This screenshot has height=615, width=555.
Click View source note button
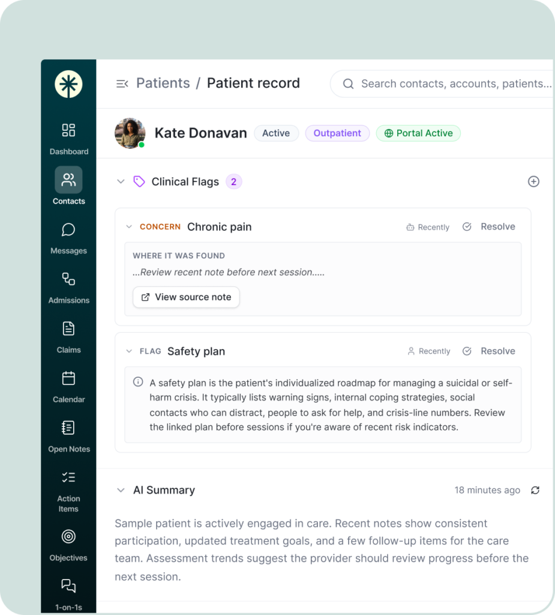(x=186, y=297)
